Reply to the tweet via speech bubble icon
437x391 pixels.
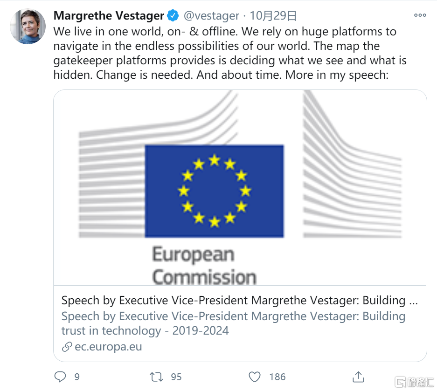coord(60,377)
